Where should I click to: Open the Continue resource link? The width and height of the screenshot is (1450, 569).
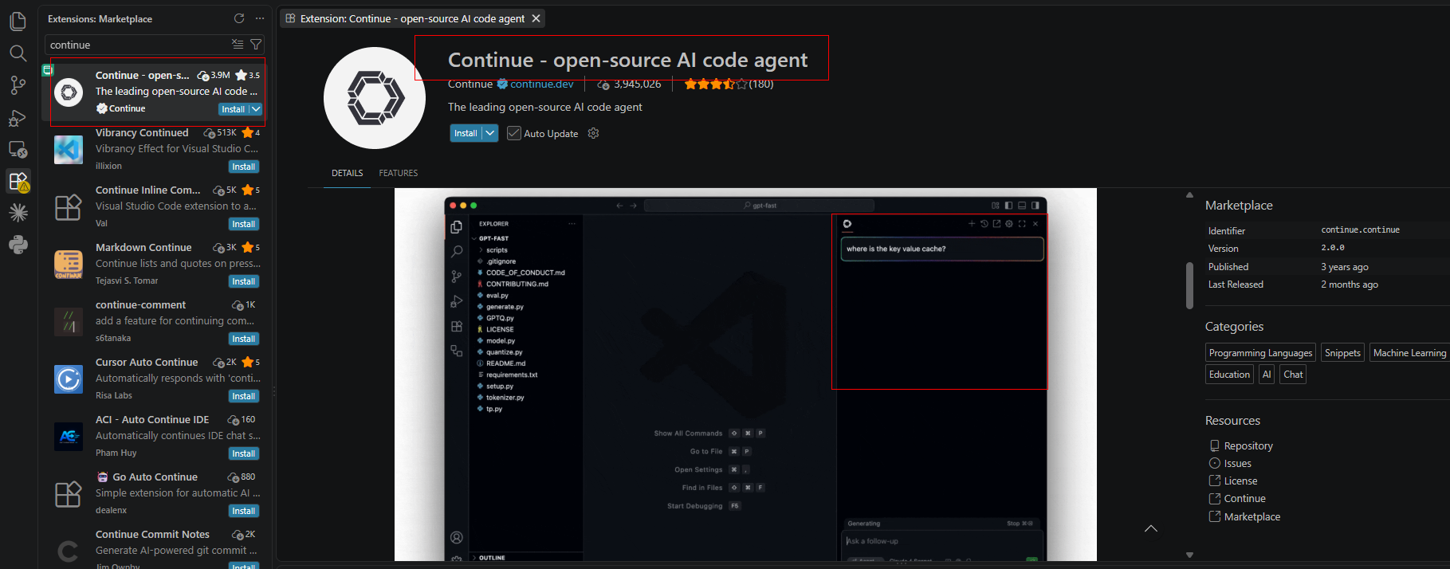1244,498
